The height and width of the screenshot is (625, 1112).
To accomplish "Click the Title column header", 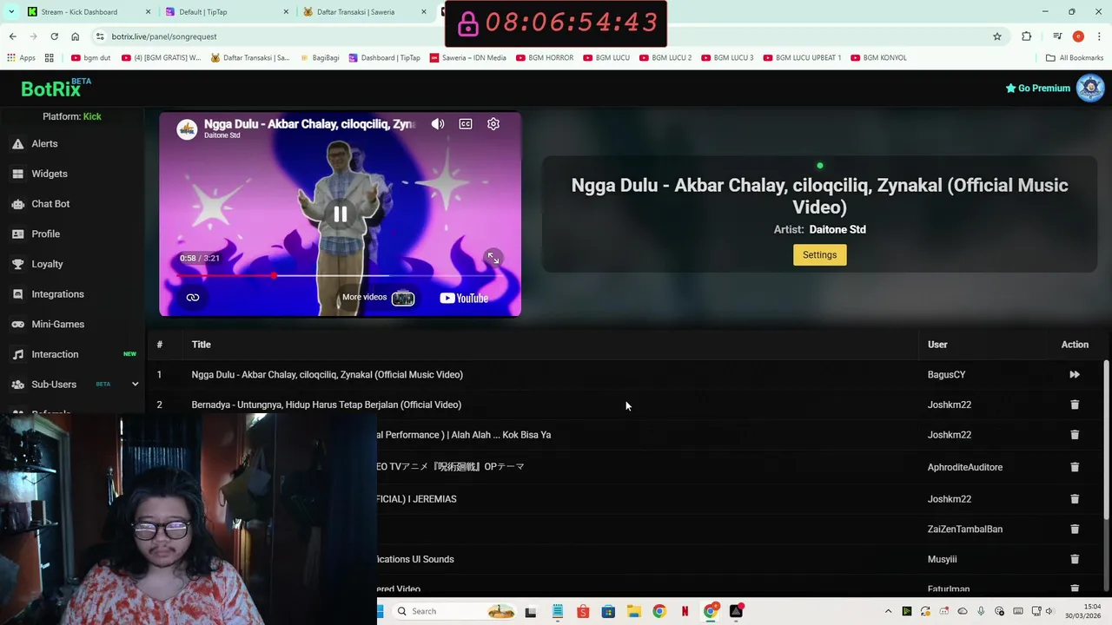I will (x=201, y=345).
